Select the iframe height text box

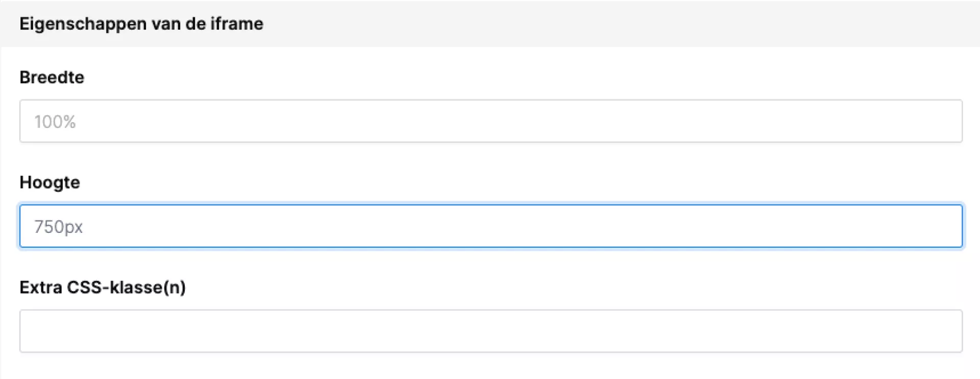pyautogui.click(x=491, y=226)
